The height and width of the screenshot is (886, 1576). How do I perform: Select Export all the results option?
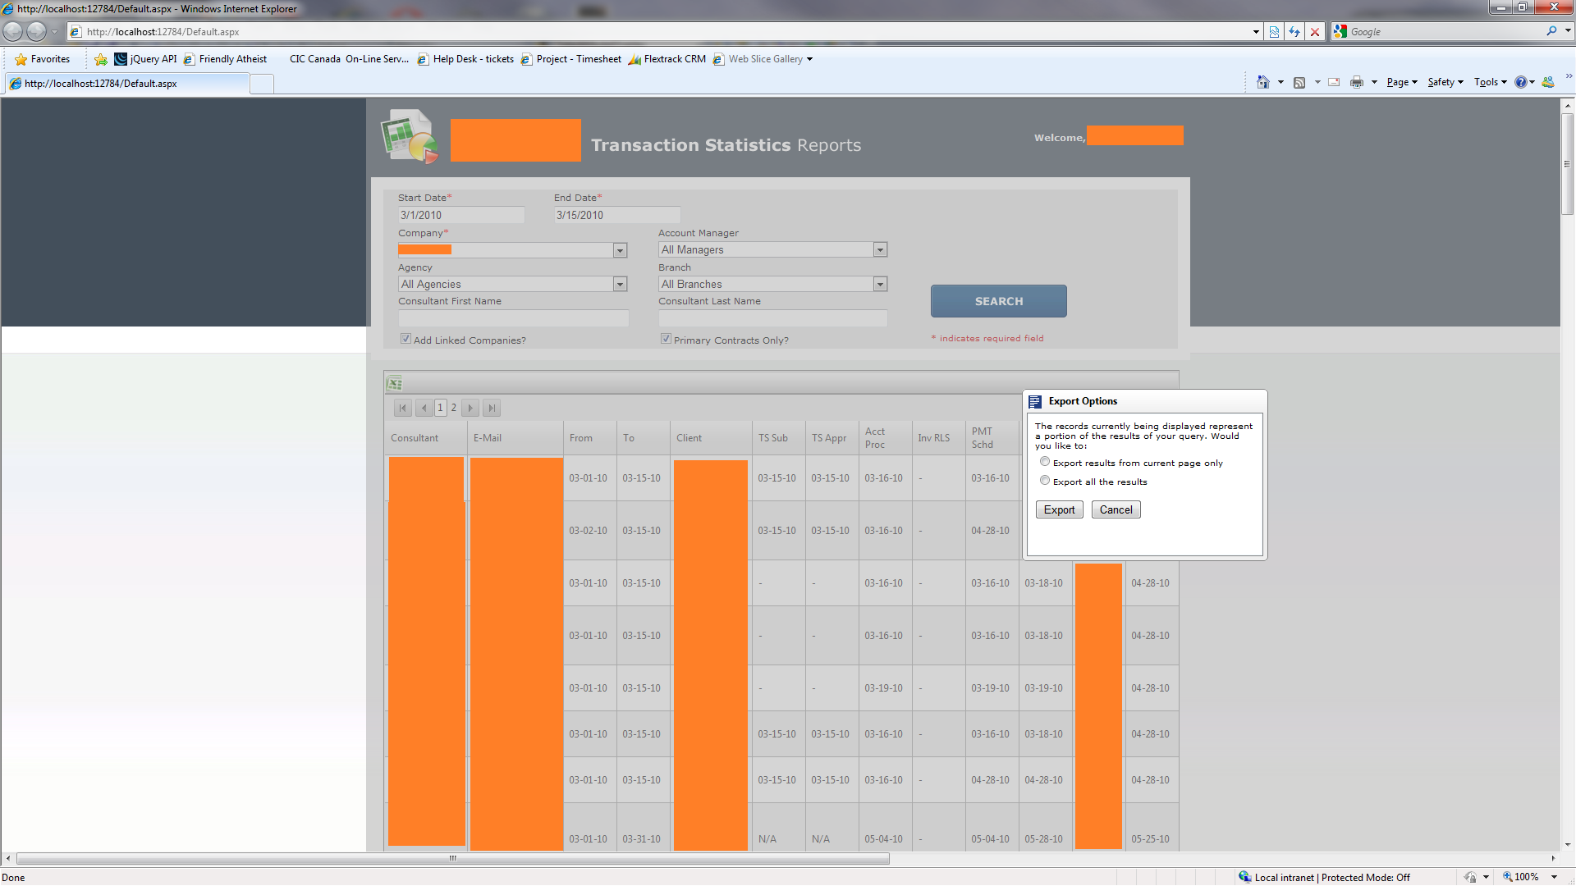pyautogui.click(x=1045, y=481)
